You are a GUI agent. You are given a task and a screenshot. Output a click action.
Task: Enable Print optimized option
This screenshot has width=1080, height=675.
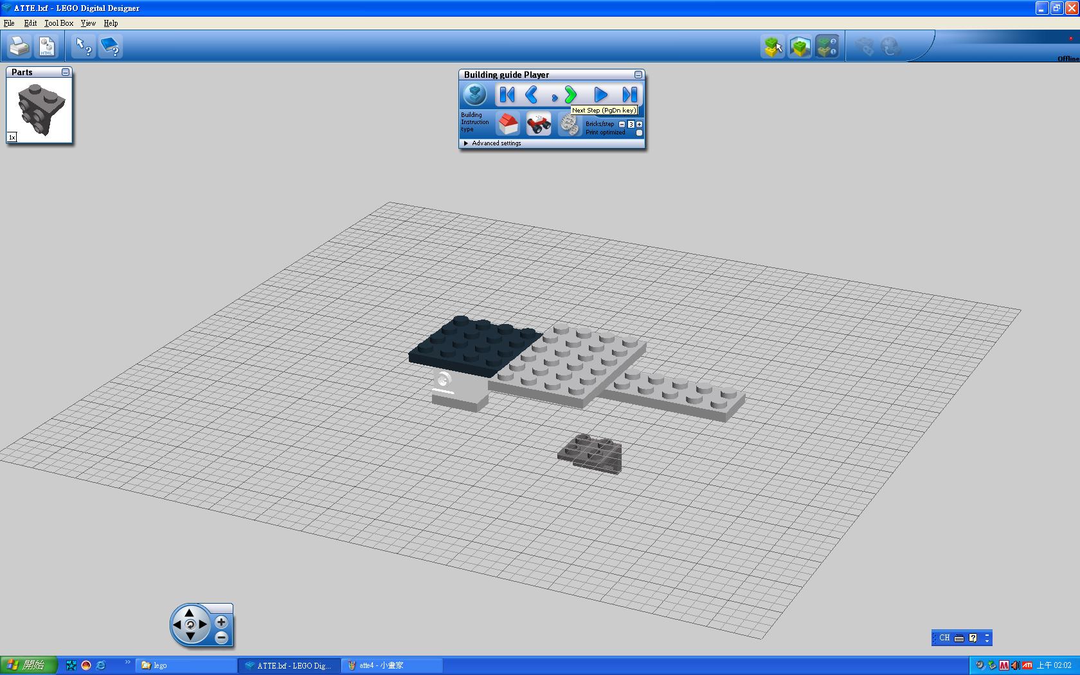tap(639, 133)
